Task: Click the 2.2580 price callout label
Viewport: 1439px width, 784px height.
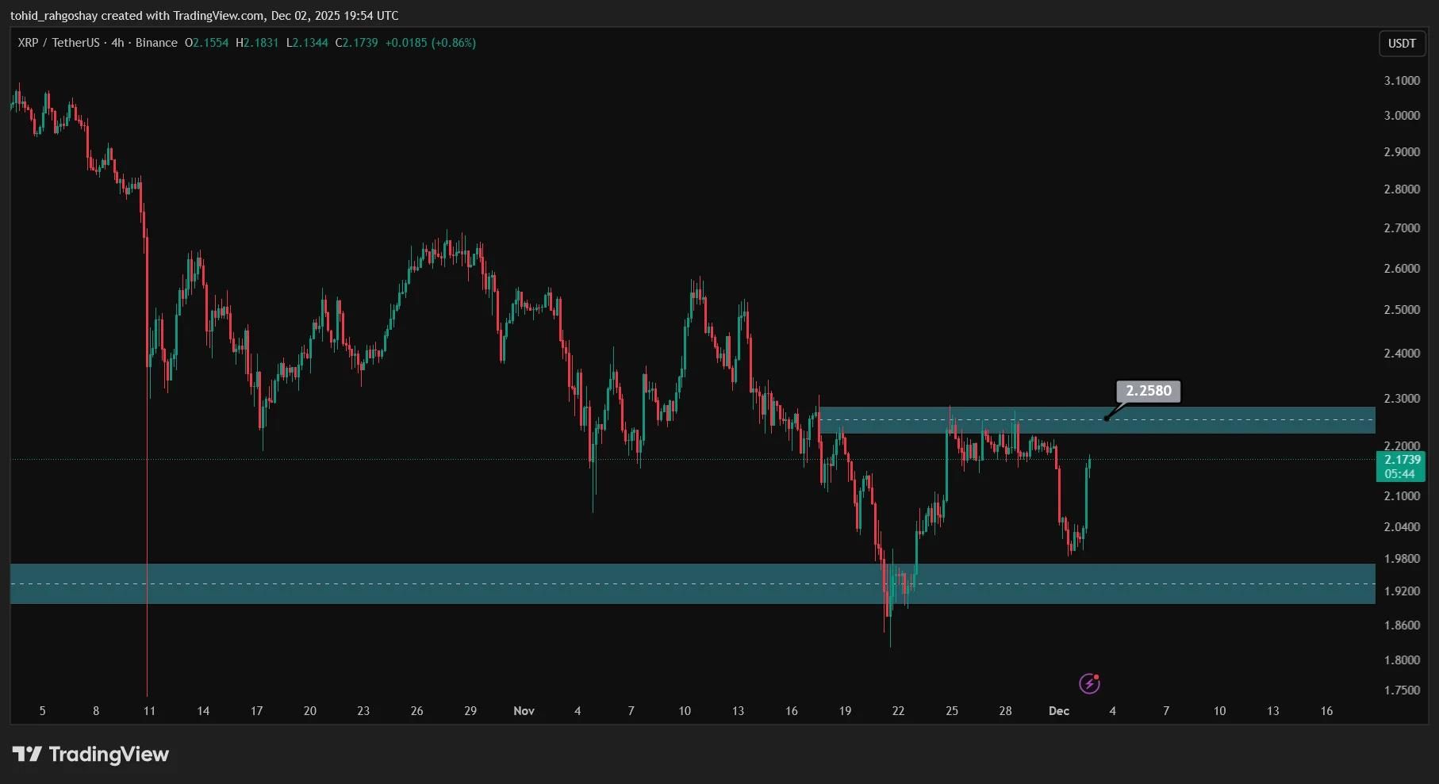Action: coord(1148,391)
